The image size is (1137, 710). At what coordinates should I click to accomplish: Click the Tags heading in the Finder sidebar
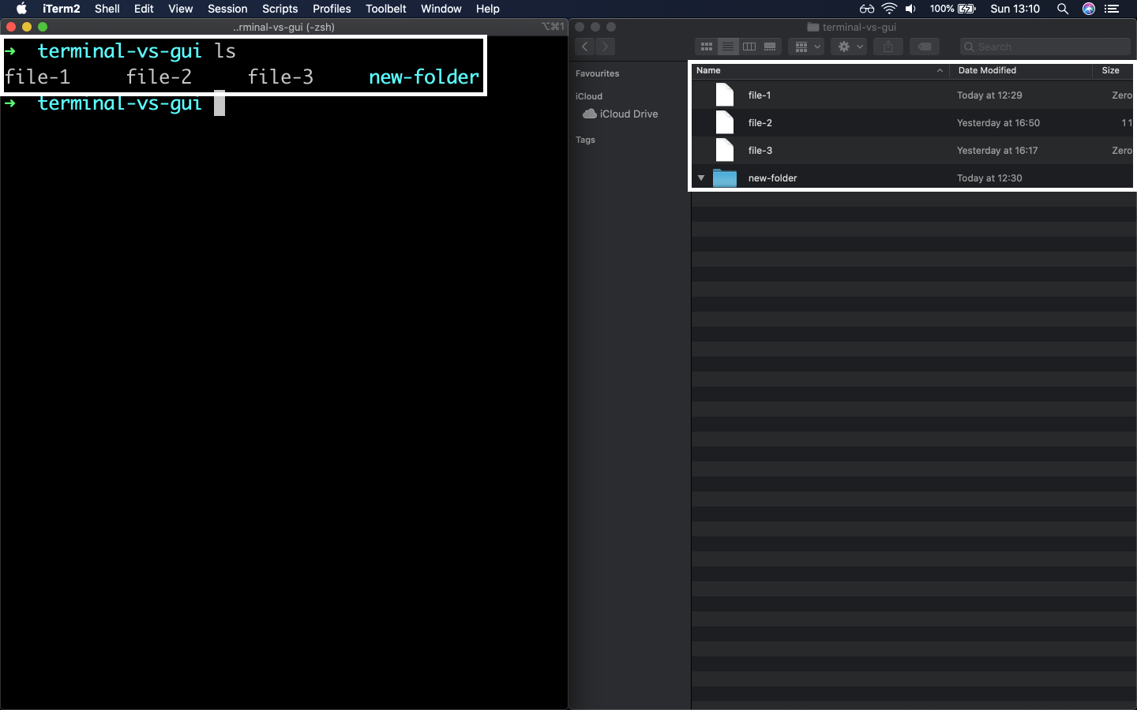point(586,140)
